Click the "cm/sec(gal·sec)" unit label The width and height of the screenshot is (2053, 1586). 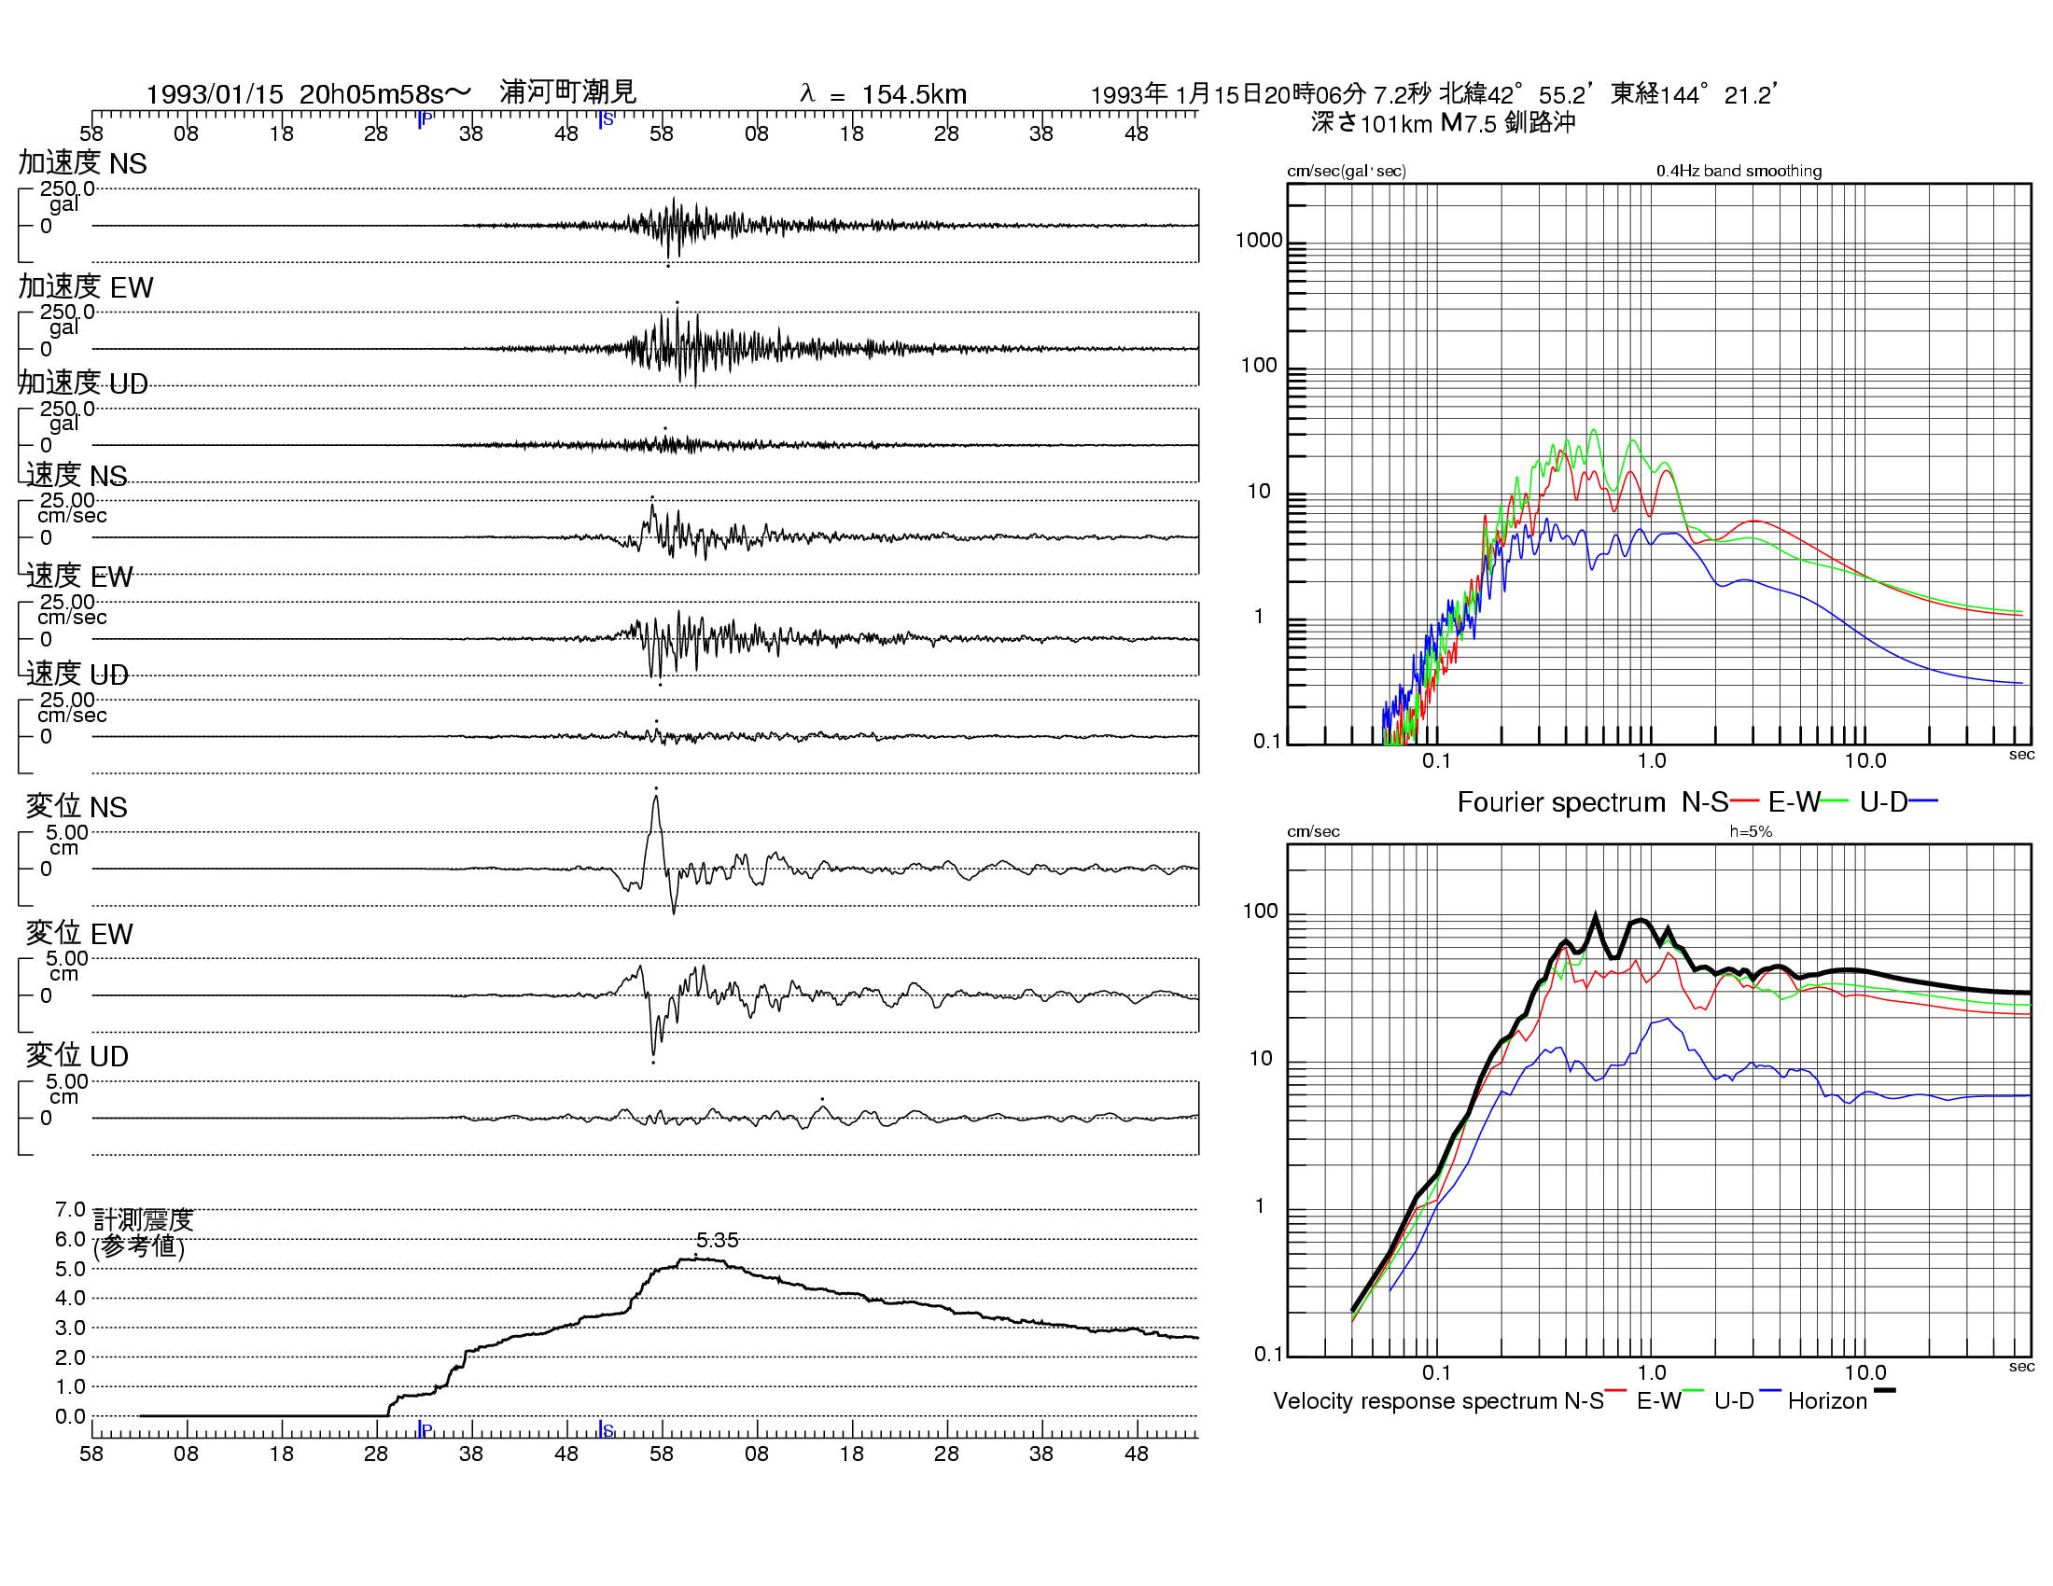point(1346,171)
